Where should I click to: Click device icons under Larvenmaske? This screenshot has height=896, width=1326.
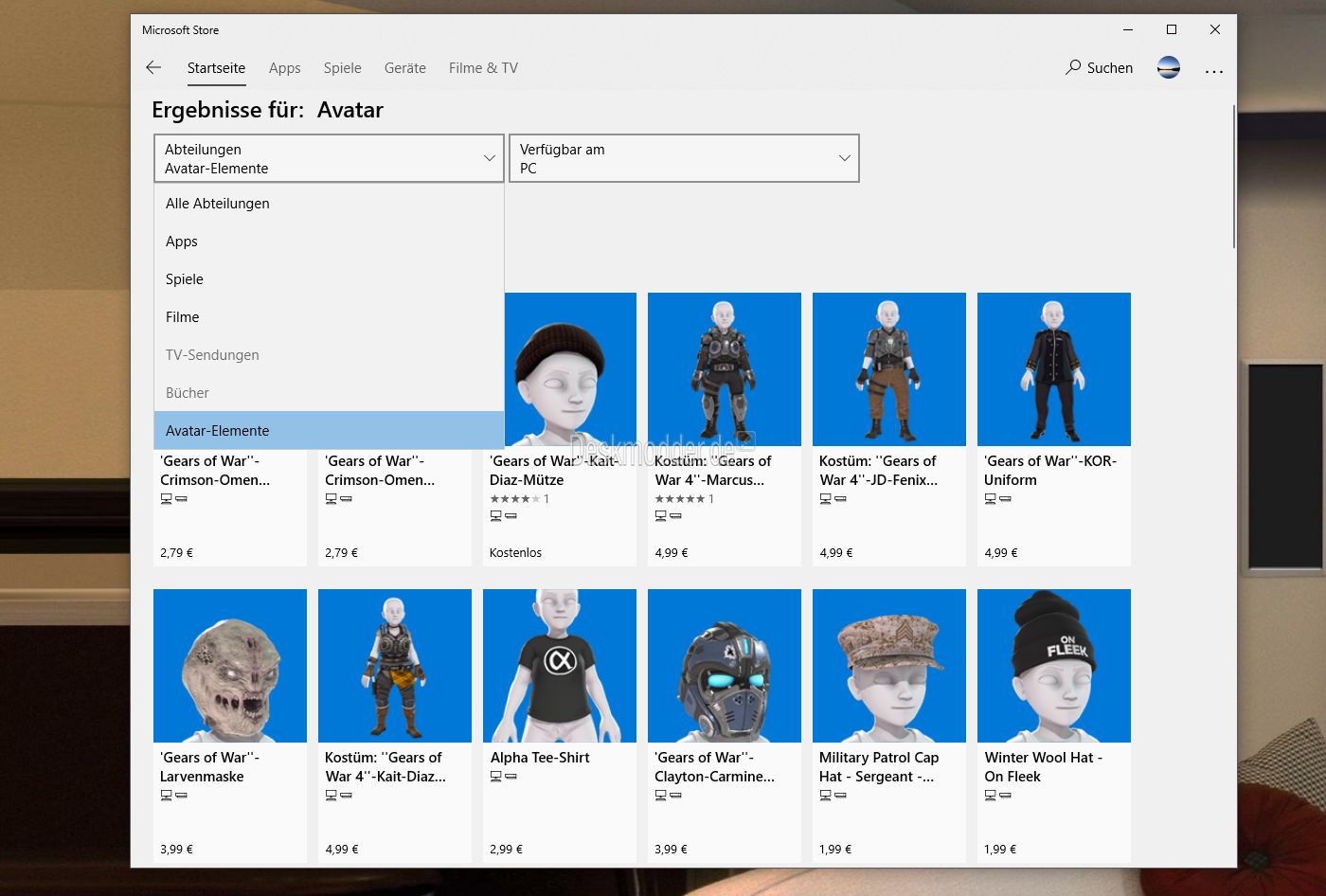click(173, 796)
